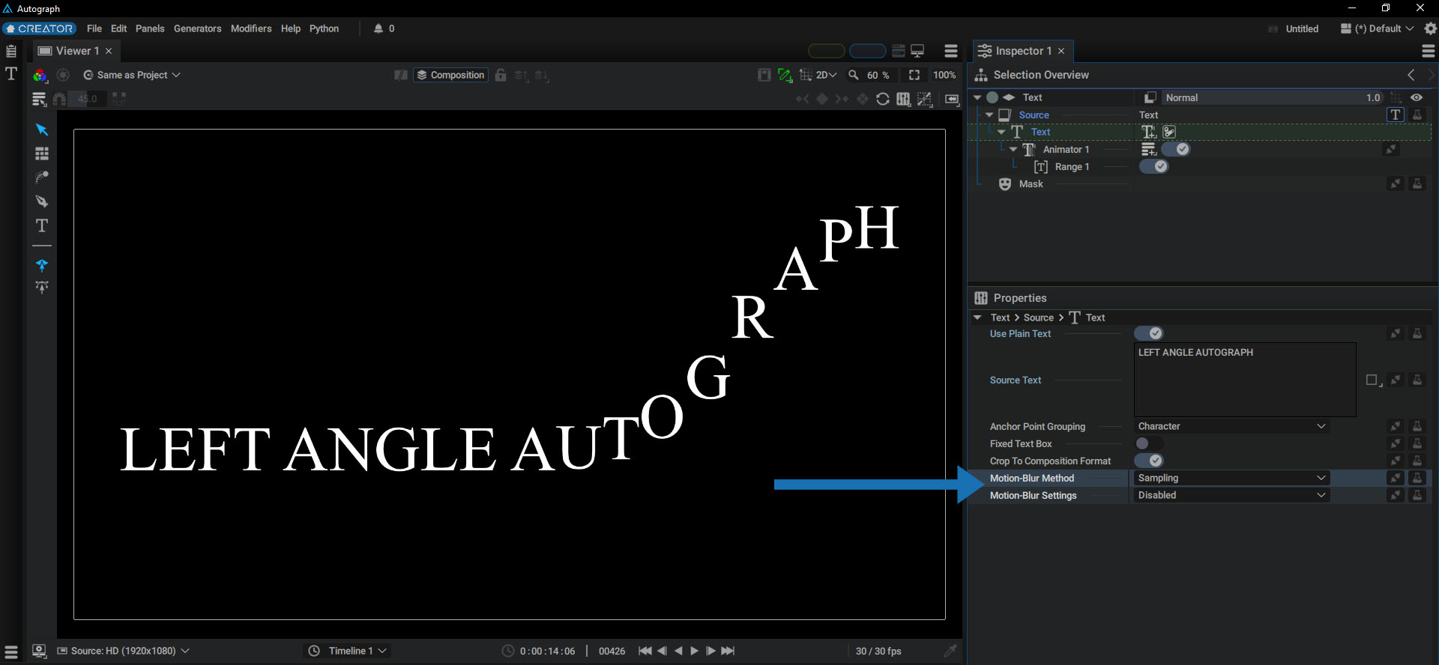Click the Source Text input box
Screen dimensions: 1439x665
pyautogui.click(x=1245, y=380)
